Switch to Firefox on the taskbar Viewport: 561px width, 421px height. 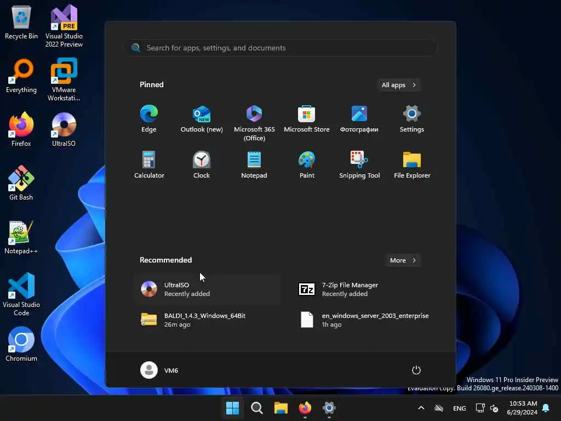(x=305, y=408)
